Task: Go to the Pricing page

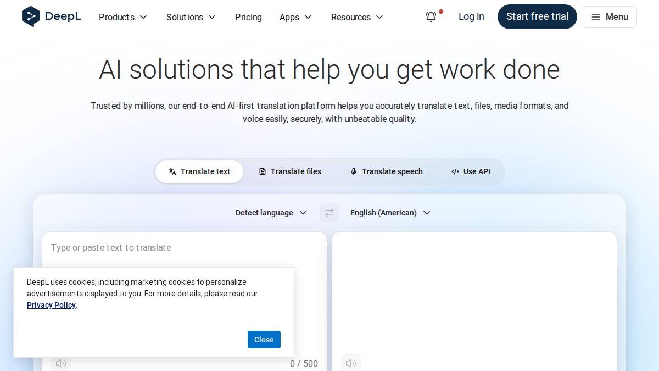Action: (248, 17)
